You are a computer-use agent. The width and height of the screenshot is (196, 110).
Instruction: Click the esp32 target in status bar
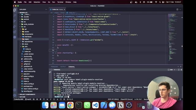[x=28, y=99]
